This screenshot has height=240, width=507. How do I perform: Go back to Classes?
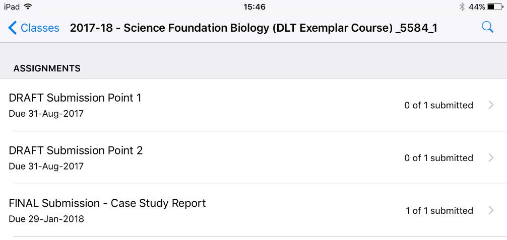click(34, 28)
